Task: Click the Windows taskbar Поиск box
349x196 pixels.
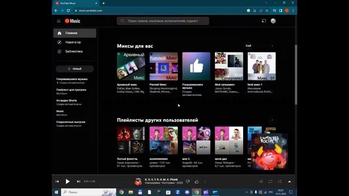Action: tap(88, 192)
